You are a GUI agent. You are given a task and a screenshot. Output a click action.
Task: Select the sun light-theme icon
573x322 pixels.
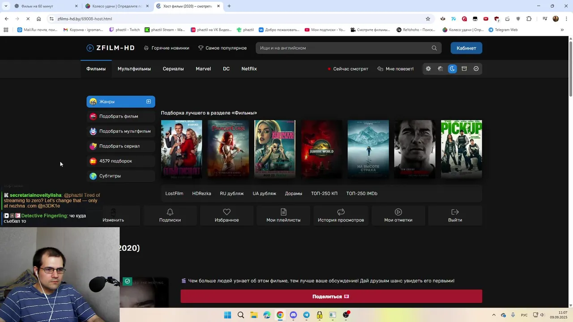(x=428, y=69)
